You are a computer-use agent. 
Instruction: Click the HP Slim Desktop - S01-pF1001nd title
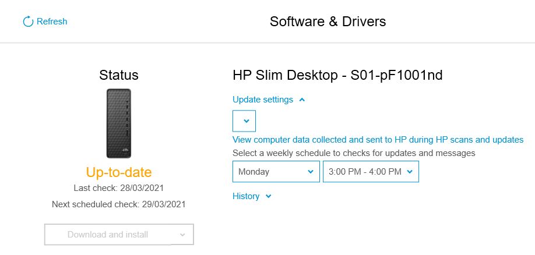coord(337,75)
